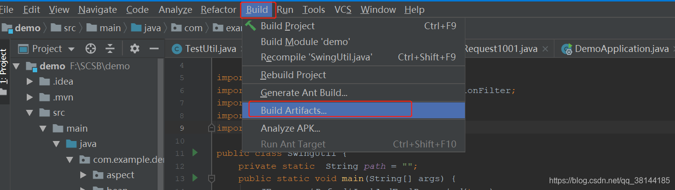
Task: Choose Build Project from Build menu
Action: point(353,26)
